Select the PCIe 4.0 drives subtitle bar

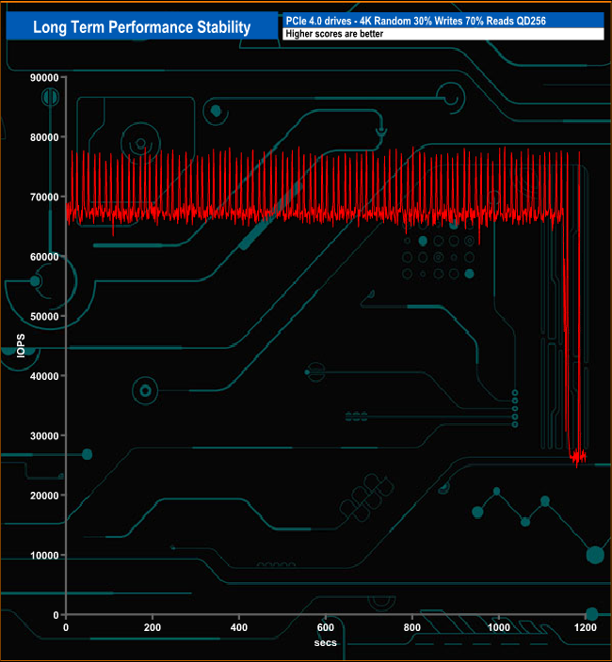click(441, 21)
